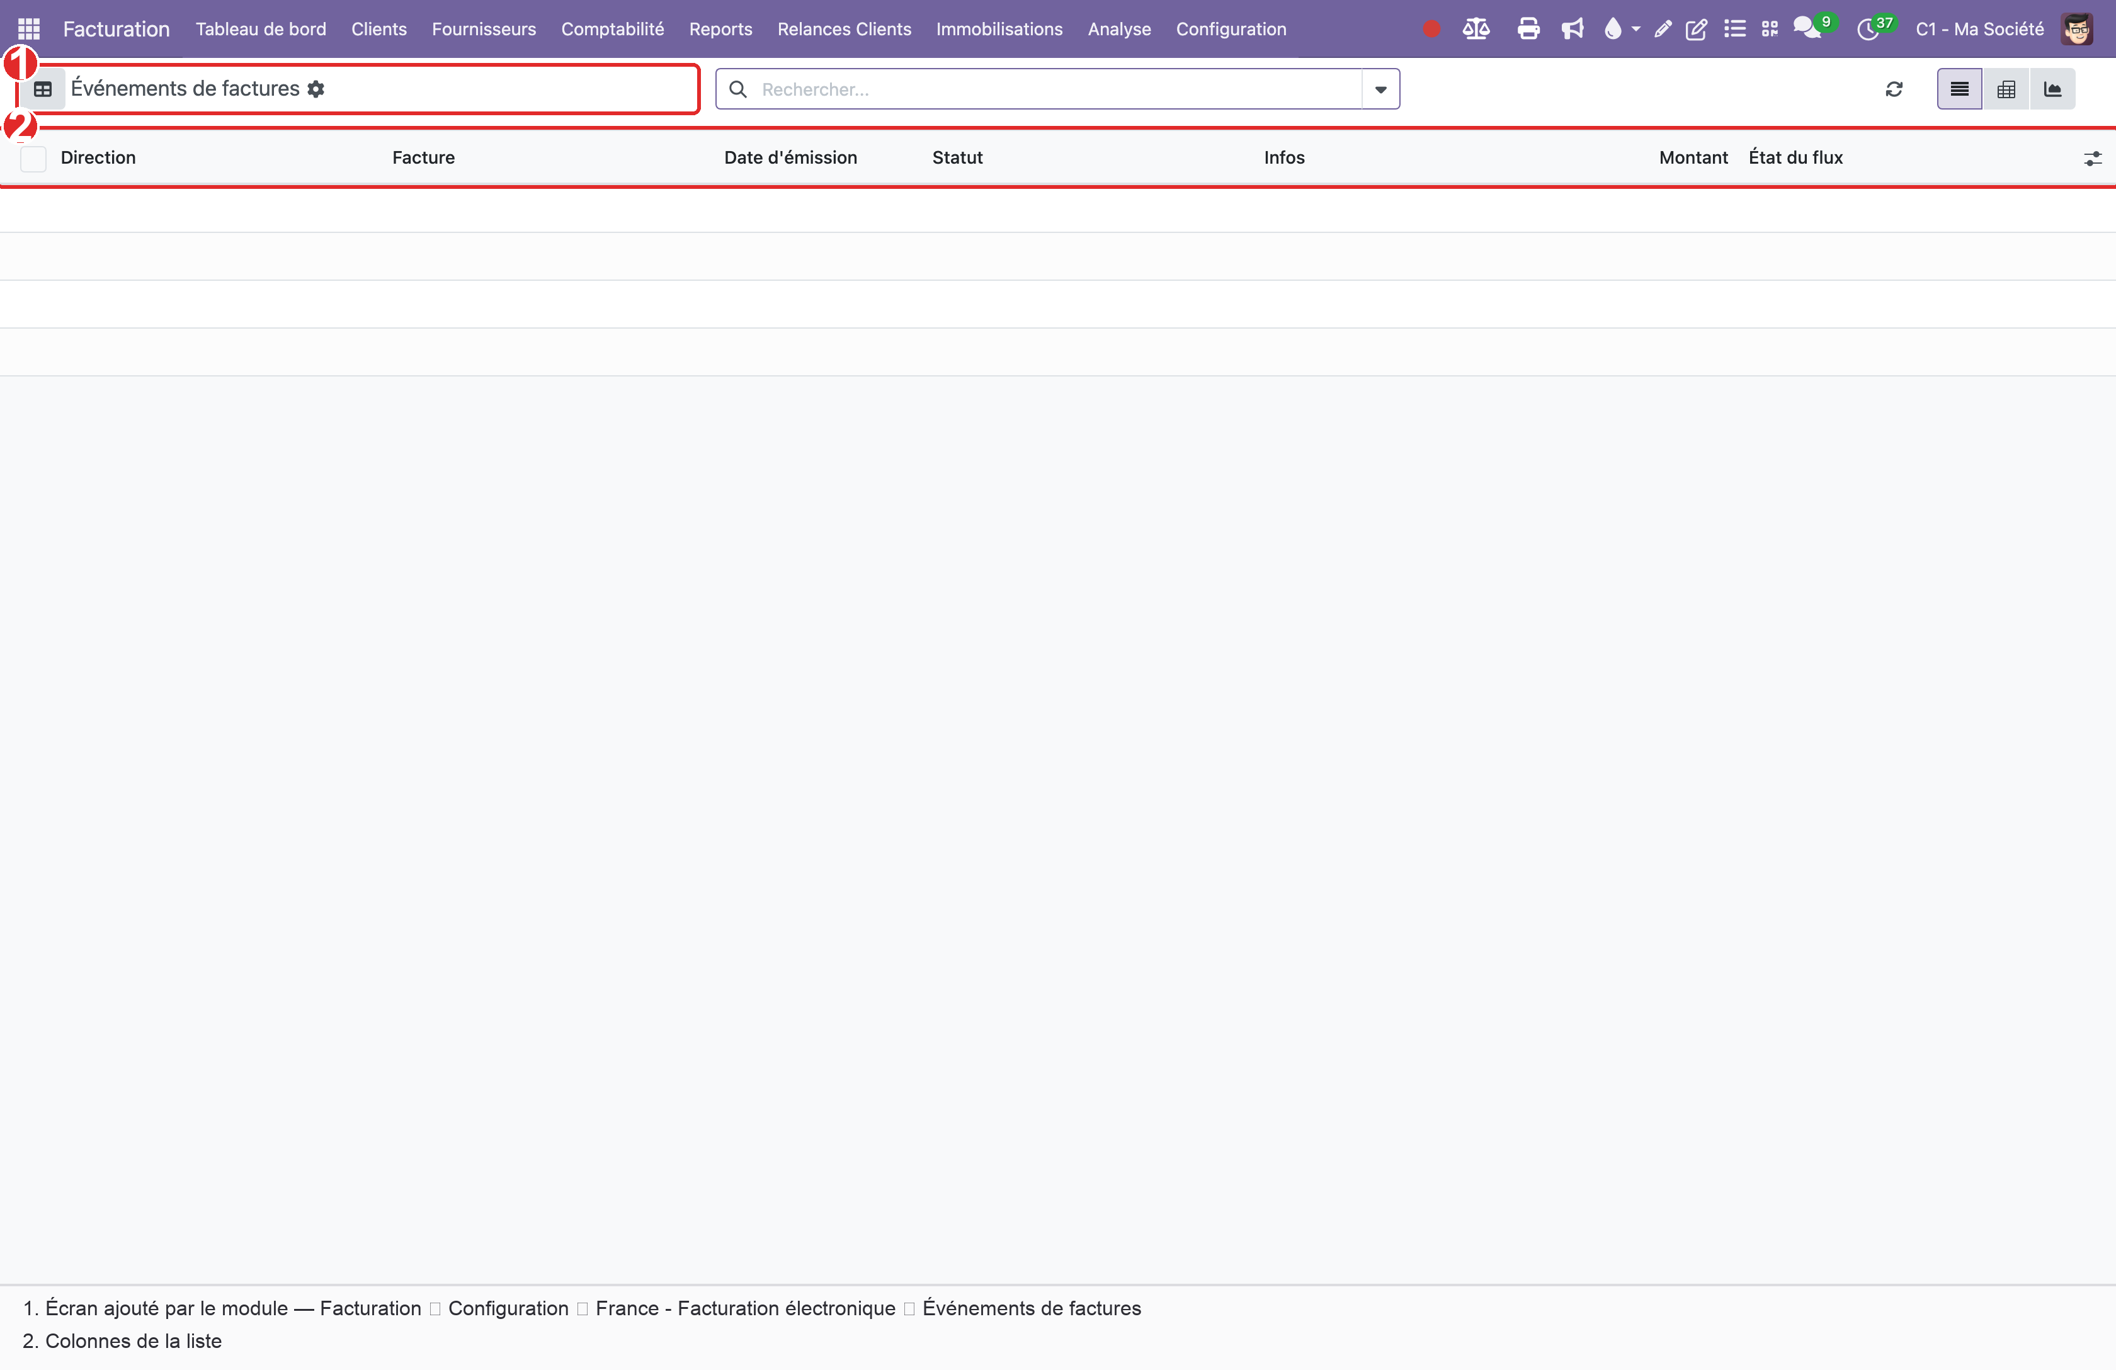2116x1370 pixels.
Task: Open the droplet's small dropdown caret
Action: coord(1636,30)
